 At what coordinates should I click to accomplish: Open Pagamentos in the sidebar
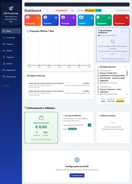tap(11, 70)
